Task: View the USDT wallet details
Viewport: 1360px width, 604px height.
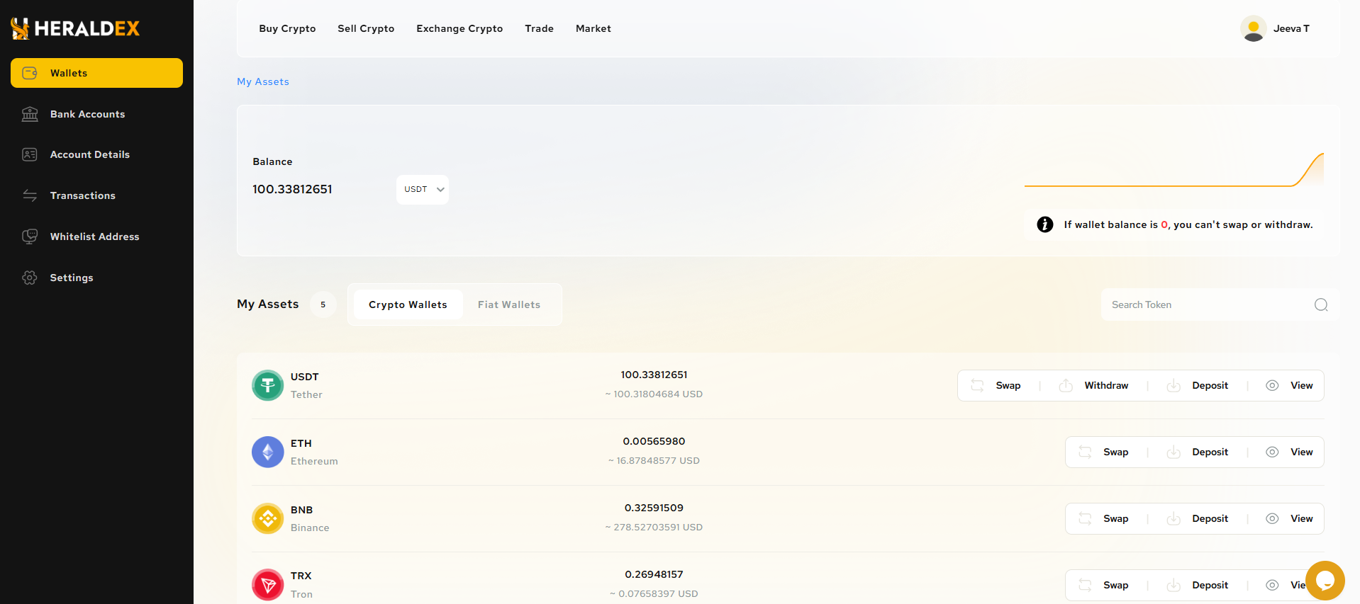Action: (x=1300, y=386)
